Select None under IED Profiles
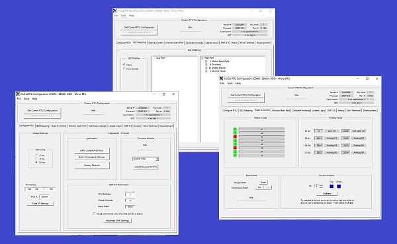397x244 pixels. pos(124,65)
